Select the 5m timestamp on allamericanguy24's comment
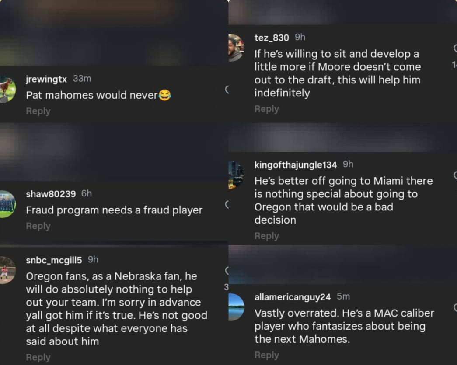457x365 pixels. [x=343, y=296]
